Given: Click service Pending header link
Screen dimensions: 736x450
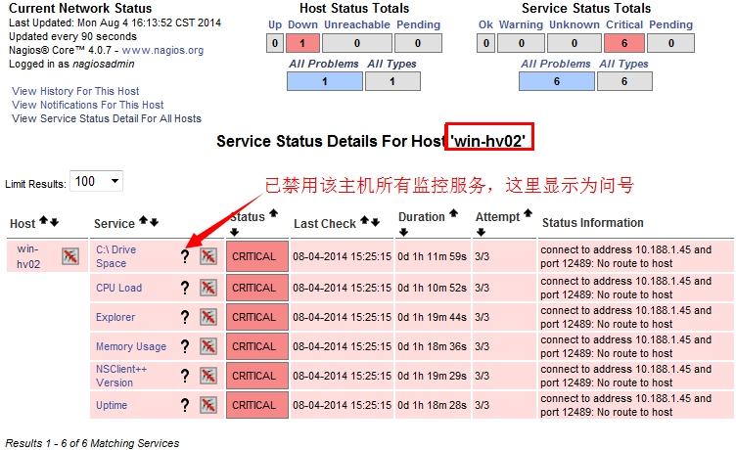Looking at the screenshot, I should 670,24.
